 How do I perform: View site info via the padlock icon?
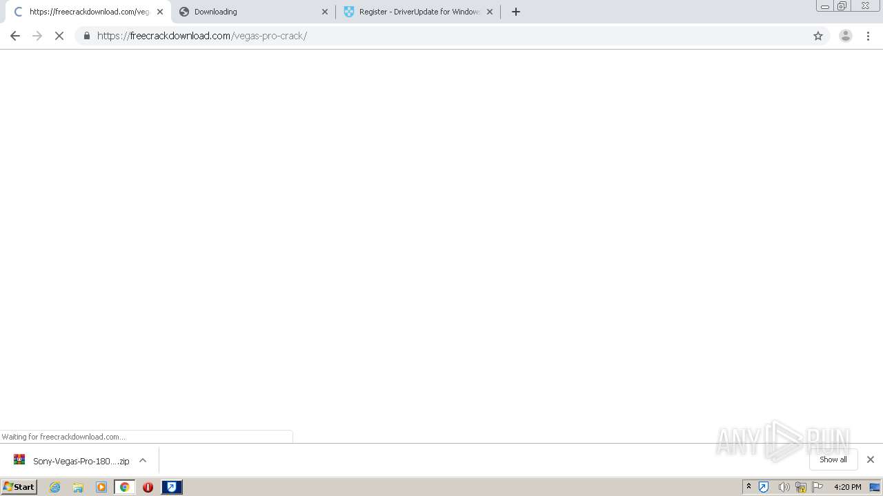pos(86,36)
